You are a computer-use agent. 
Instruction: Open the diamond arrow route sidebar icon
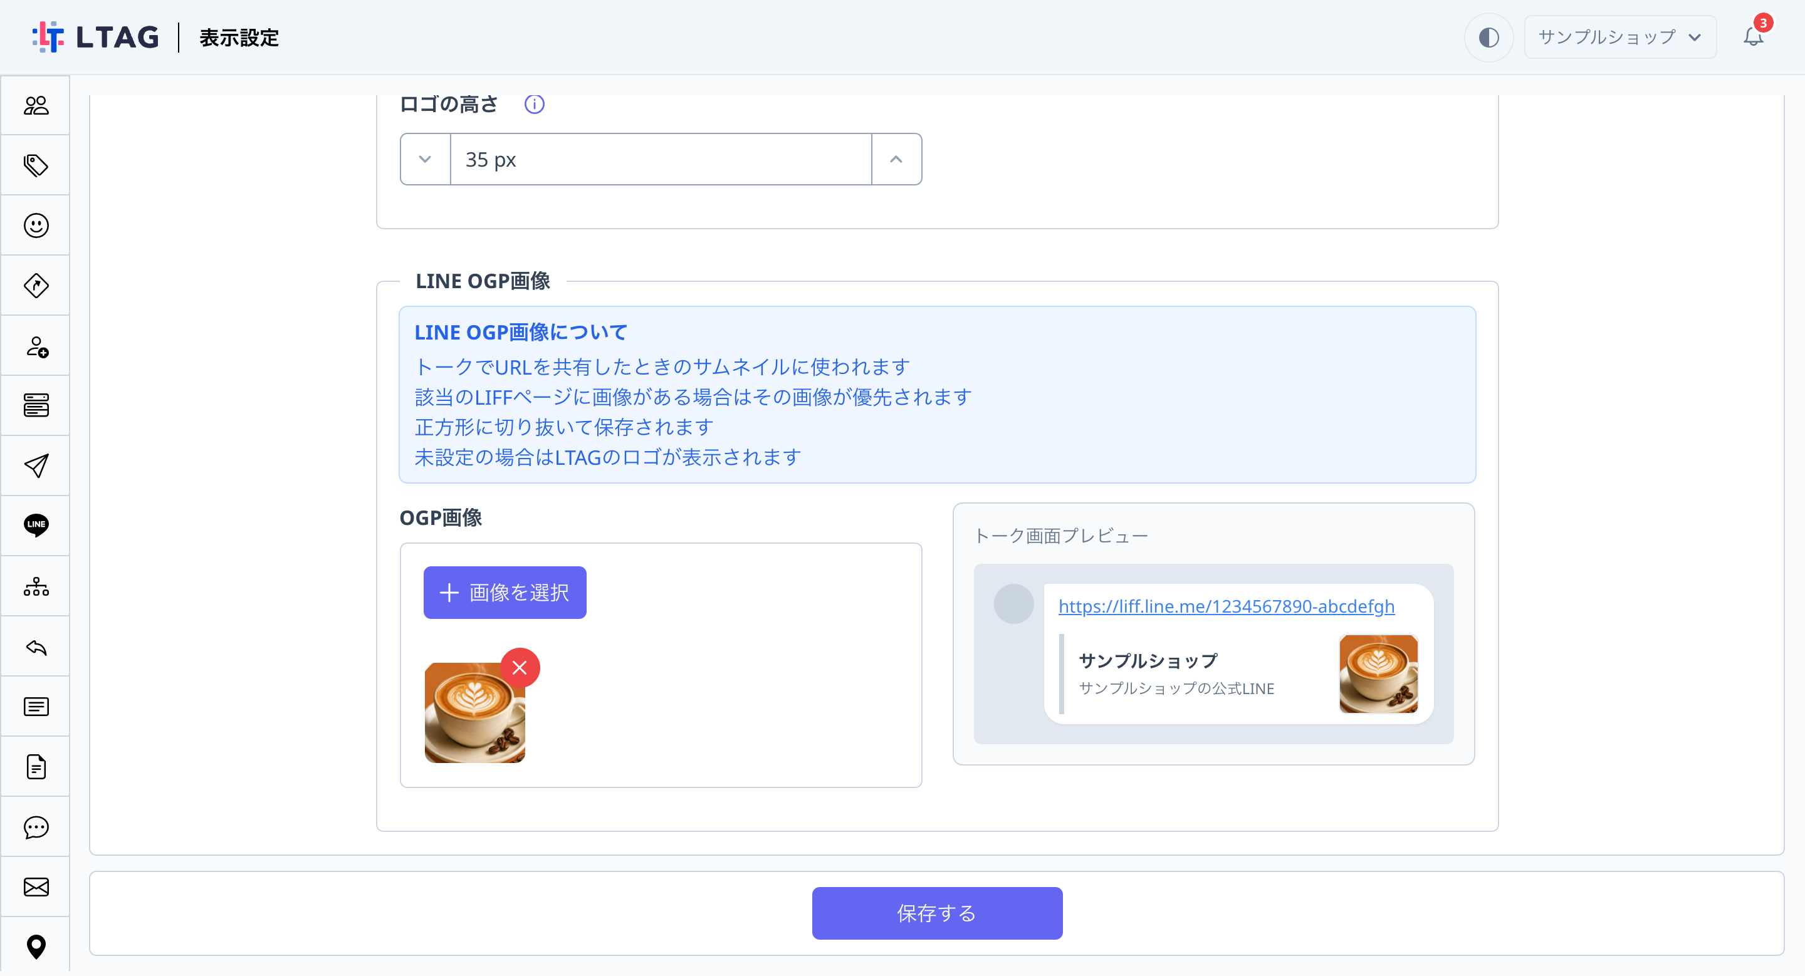pos(36,286)
